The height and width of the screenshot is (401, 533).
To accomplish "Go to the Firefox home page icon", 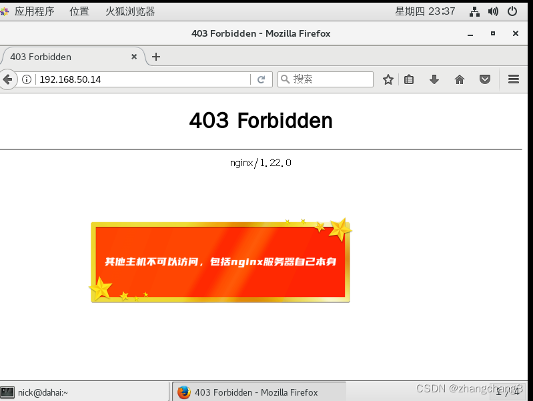I will 460,79.
